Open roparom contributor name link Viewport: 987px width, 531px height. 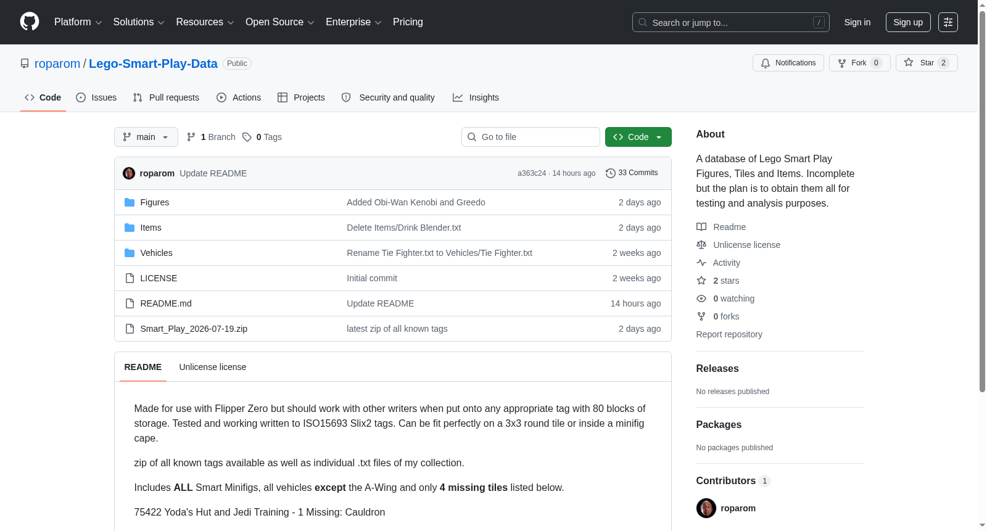point(738,508)
